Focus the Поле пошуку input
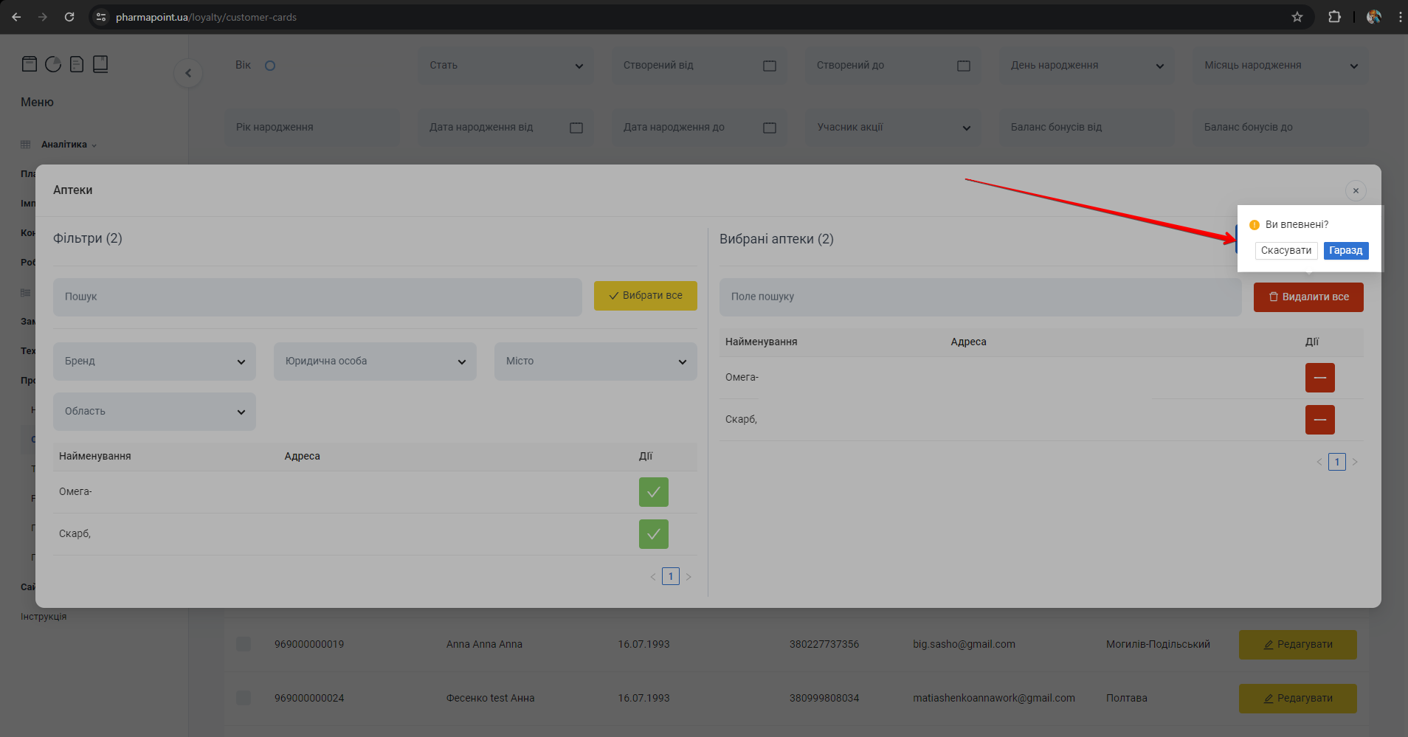Viewport: 1408px width, 737px height. [x=979, y=297]
